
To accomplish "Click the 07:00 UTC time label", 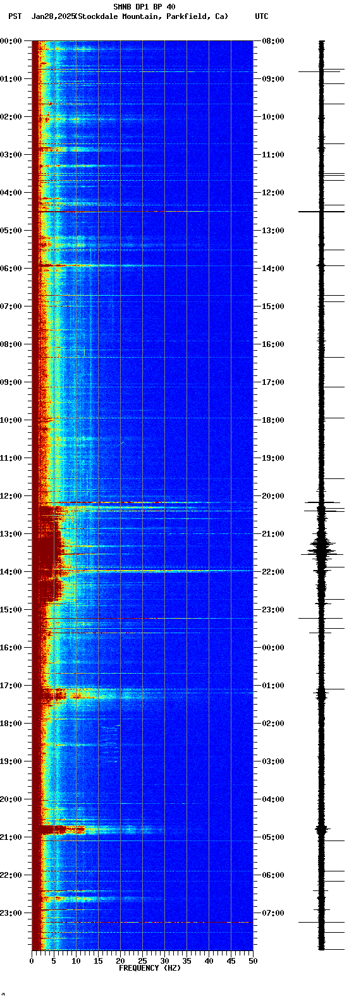I will (273, 913).
